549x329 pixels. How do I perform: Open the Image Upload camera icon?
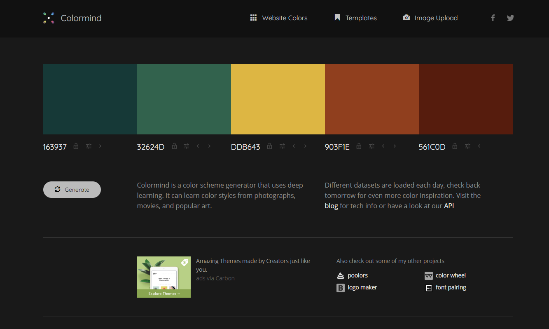click(x=406, y=18)
